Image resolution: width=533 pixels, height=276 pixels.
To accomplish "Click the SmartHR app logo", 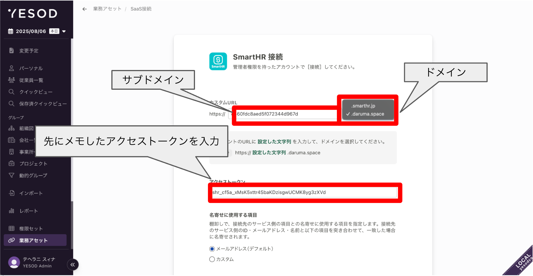I will [218, 61].
